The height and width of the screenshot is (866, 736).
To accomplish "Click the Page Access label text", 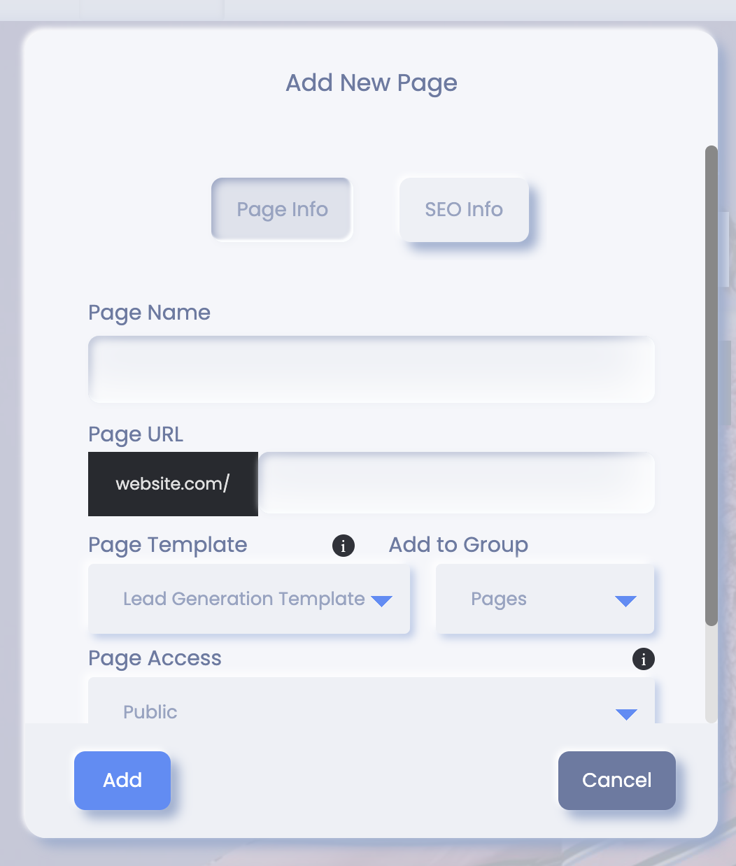I will click(x=155, y=658).
